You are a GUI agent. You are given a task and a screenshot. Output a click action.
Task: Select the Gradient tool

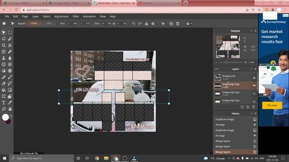pyautogui.click(x=10, y=90)
